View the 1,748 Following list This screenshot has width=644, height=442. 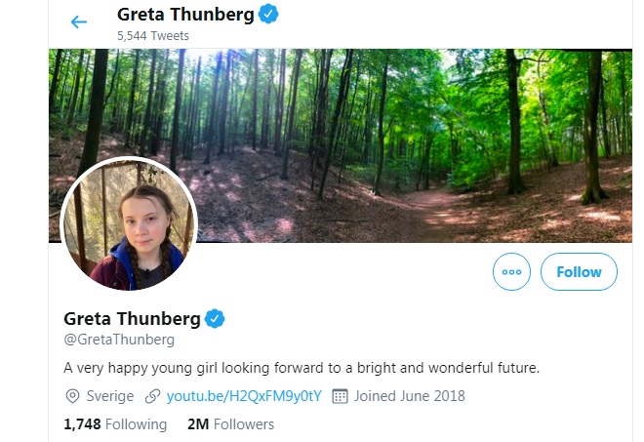pyautogui.click(x=115, y=424)
